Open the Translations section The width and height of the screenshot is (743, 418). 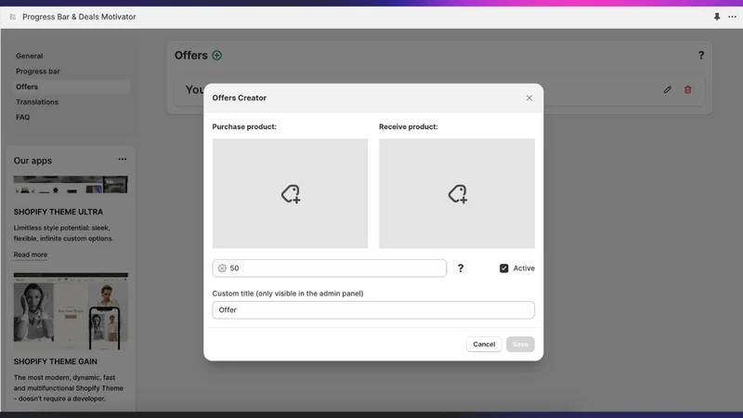pyautogui.click(x=37, y=102)
